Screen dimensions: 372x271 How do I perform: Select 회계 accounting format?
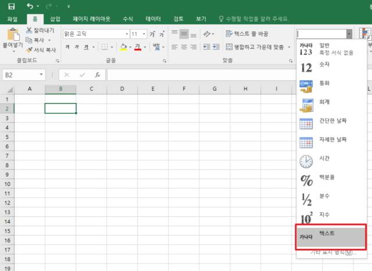pyautogui.click(x=331, y=105)
